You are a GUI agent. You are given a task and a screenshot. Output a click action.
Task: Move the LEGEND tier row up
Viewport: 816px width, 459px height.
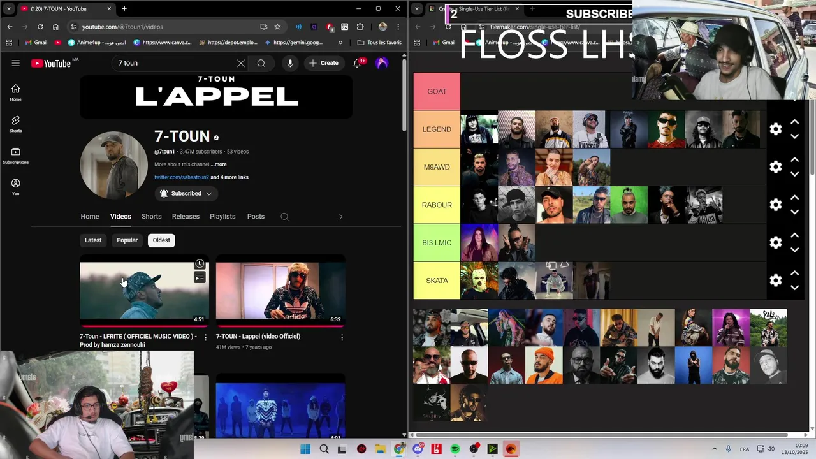coord(795,122)
